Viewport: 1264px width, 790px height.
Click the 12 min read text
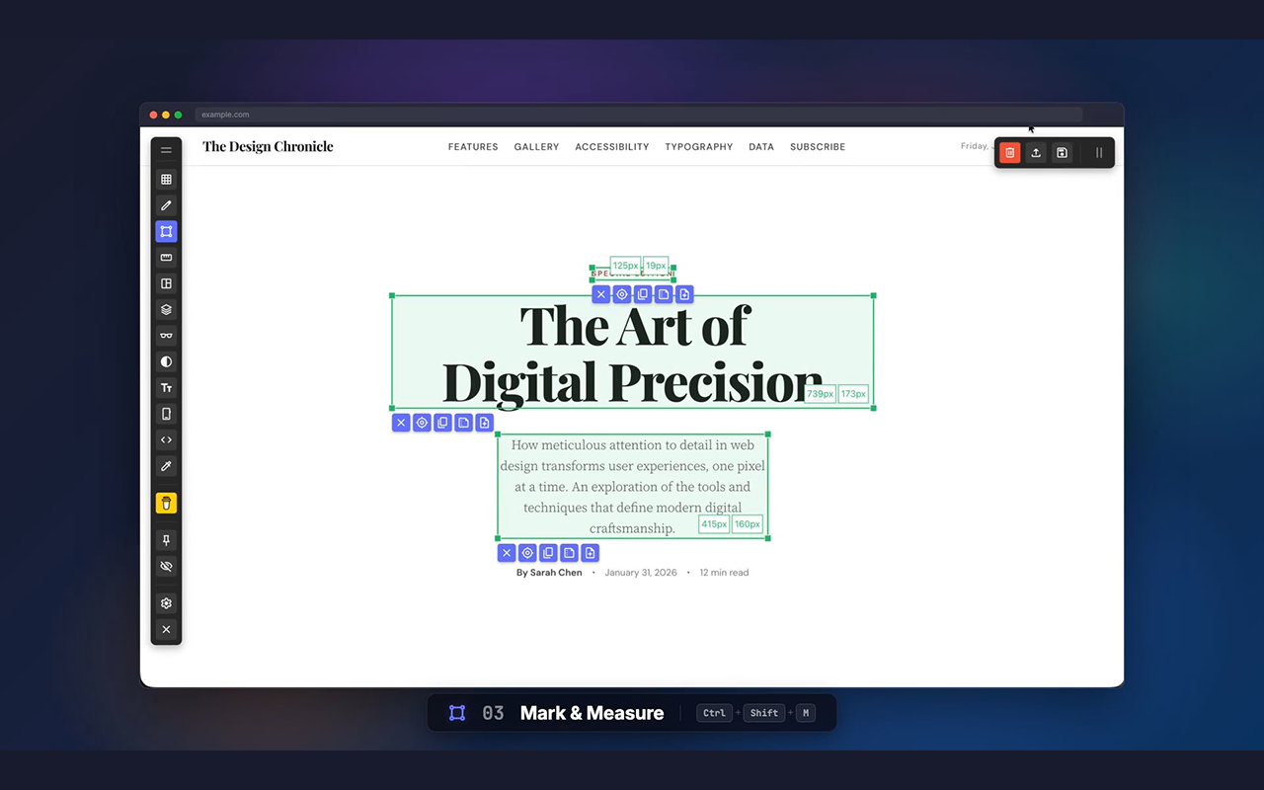click(724, 573)
